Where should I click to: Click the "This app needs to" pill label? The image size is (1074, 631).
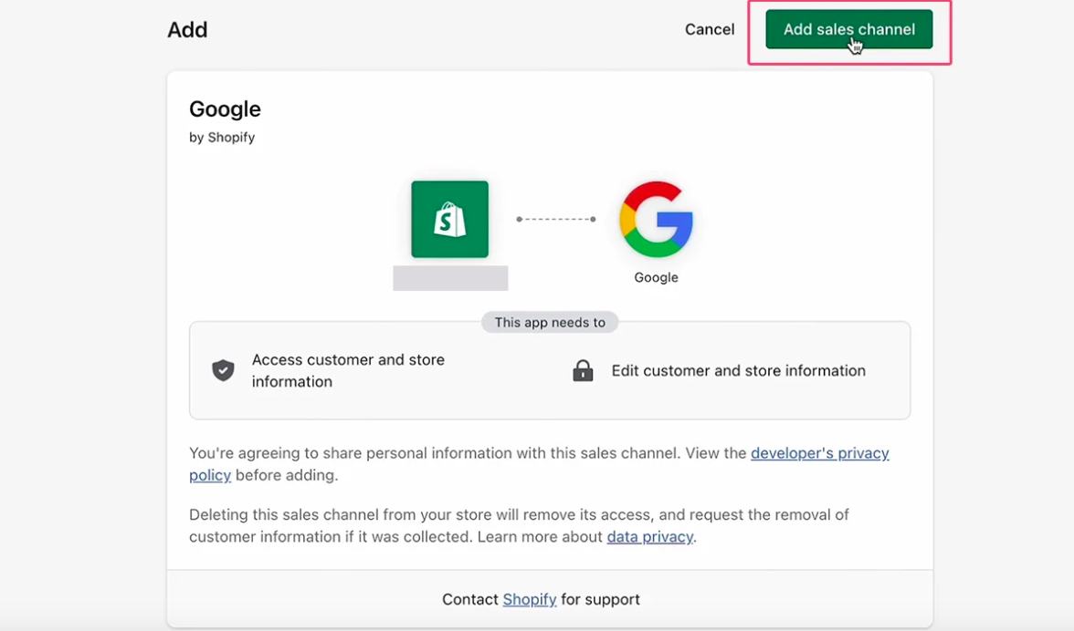click(x=550, y=322)
